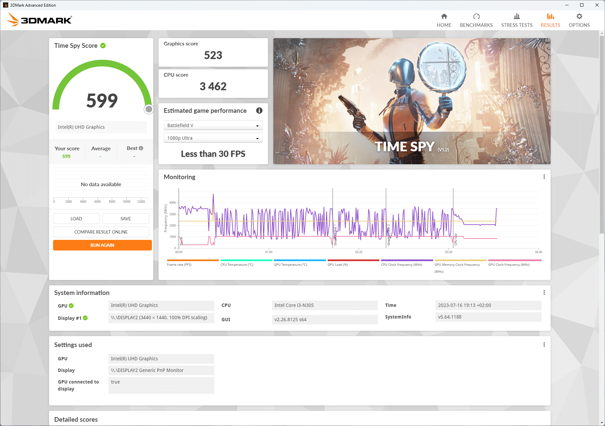Click Estimated game performance info icon

(x=259, y=111)
